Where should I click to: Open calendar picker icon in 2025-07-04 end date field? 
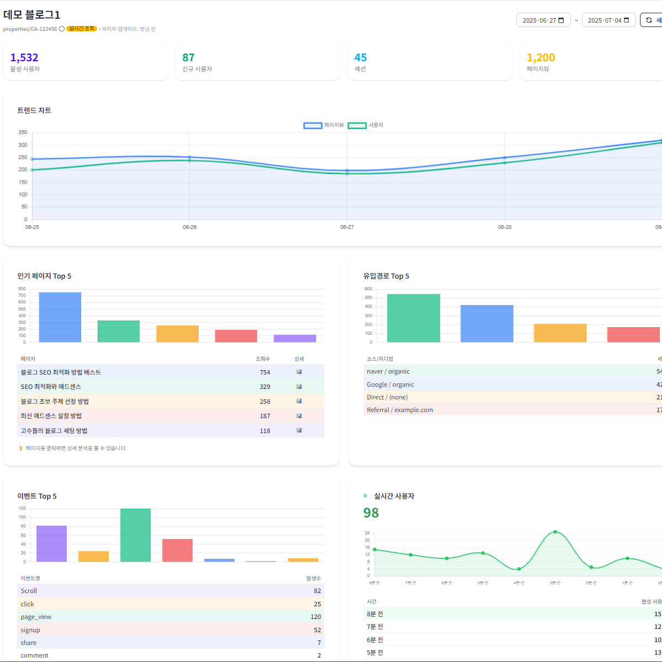pyautogui.click(x=627, y=20)
